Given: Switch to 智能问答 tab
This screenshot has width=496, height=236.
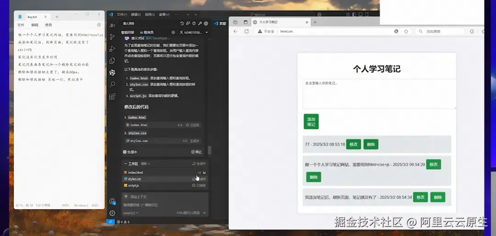Looking at the screenshot, I should click(128, 32).
